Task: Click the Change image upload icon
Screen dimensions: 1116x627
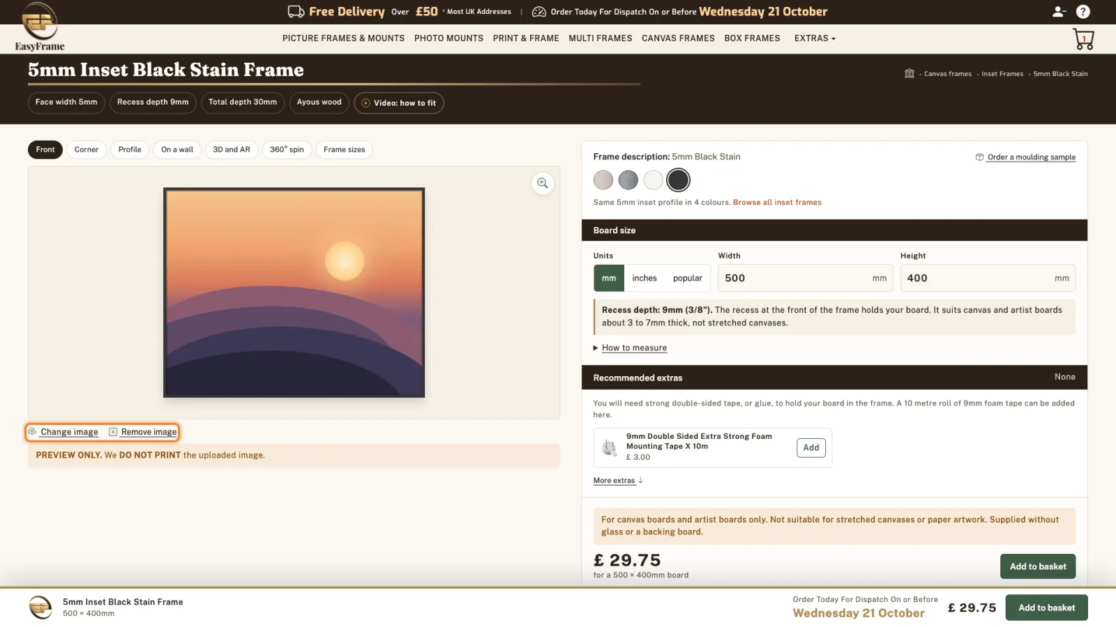Action: click(32, 432)
